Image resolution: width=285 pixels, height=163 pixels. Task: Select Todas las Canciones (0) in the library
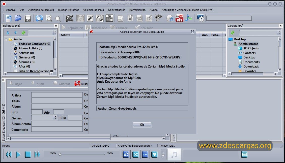pos(34,44)
